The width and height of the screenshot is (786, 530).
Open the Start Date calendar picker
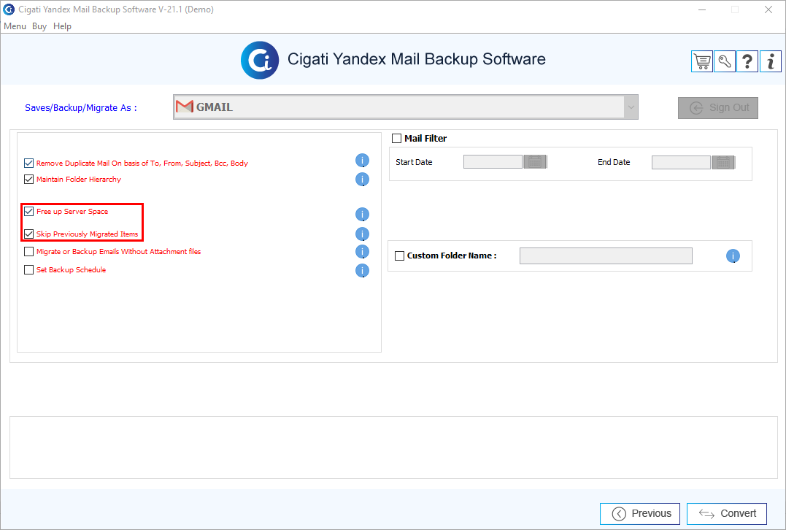click(x=535, y=162)
